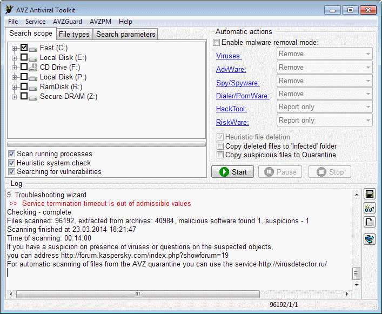Viewport: 382px width, 314px height.
Task: Expand the Fast (C:) drive tree node
Action: point(14,48)
